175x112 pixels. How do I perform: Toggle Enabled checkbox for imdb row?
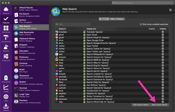(x=163, y=60)
